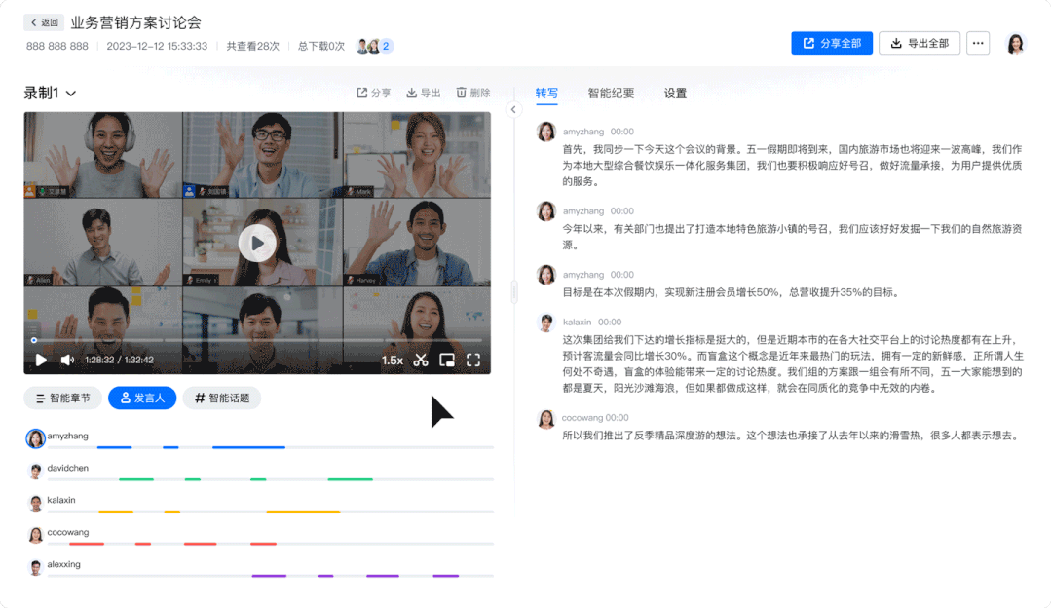
Task: Enter fullscreen video mode
Action: [x=473, y=360]
